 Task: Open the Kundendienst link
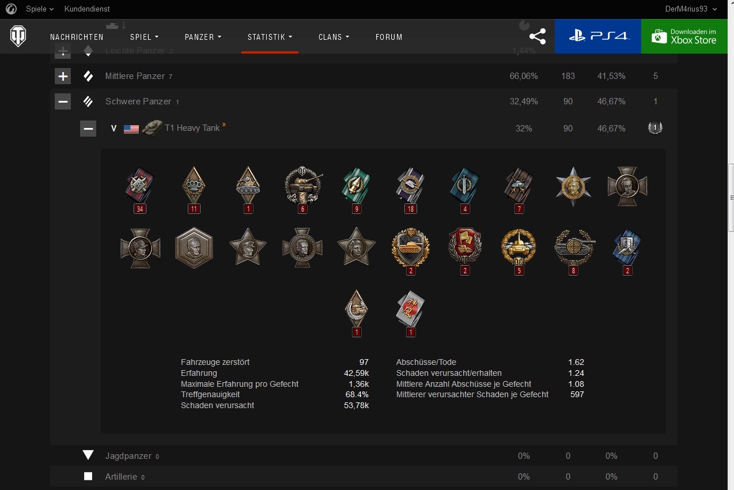(x=87, y=9)
